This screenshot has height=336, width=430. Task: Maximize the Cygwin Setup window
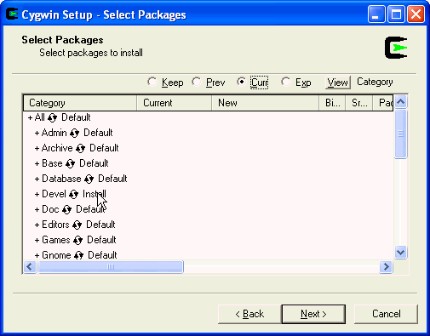396,14
